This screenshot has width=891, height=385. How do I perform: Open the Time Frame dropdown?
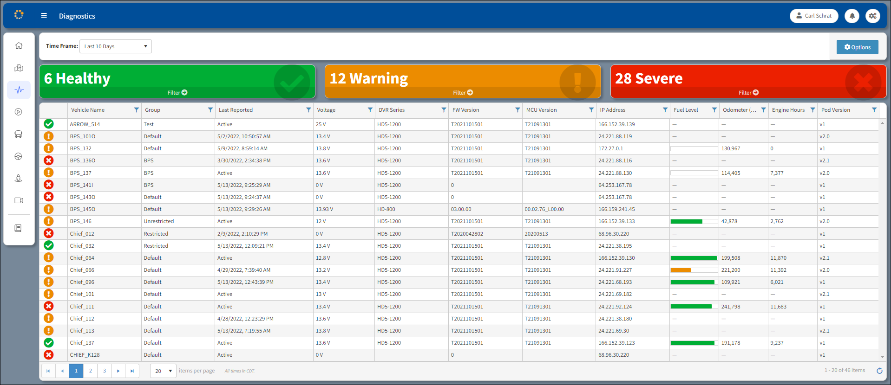pos(116,46)
